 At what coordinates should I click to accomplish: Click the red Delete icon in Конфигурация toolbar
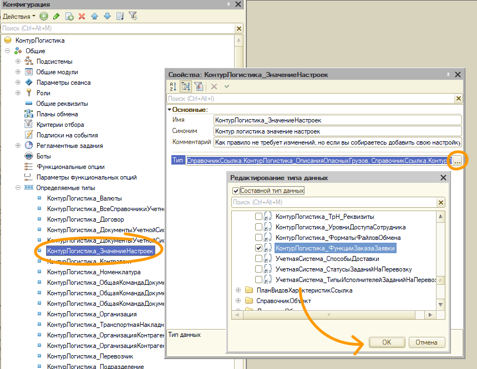pyautogui.click(x=82, y=16)
